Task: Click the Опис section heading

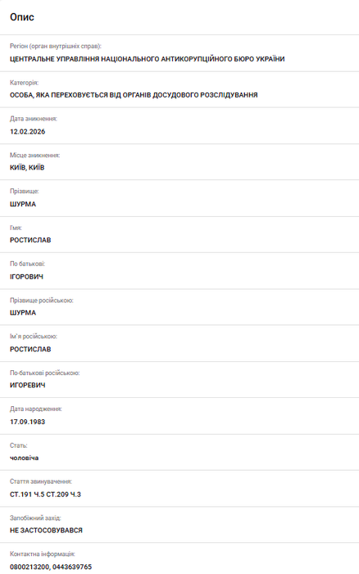Action: pyautogui.click(x=22, y=17)
